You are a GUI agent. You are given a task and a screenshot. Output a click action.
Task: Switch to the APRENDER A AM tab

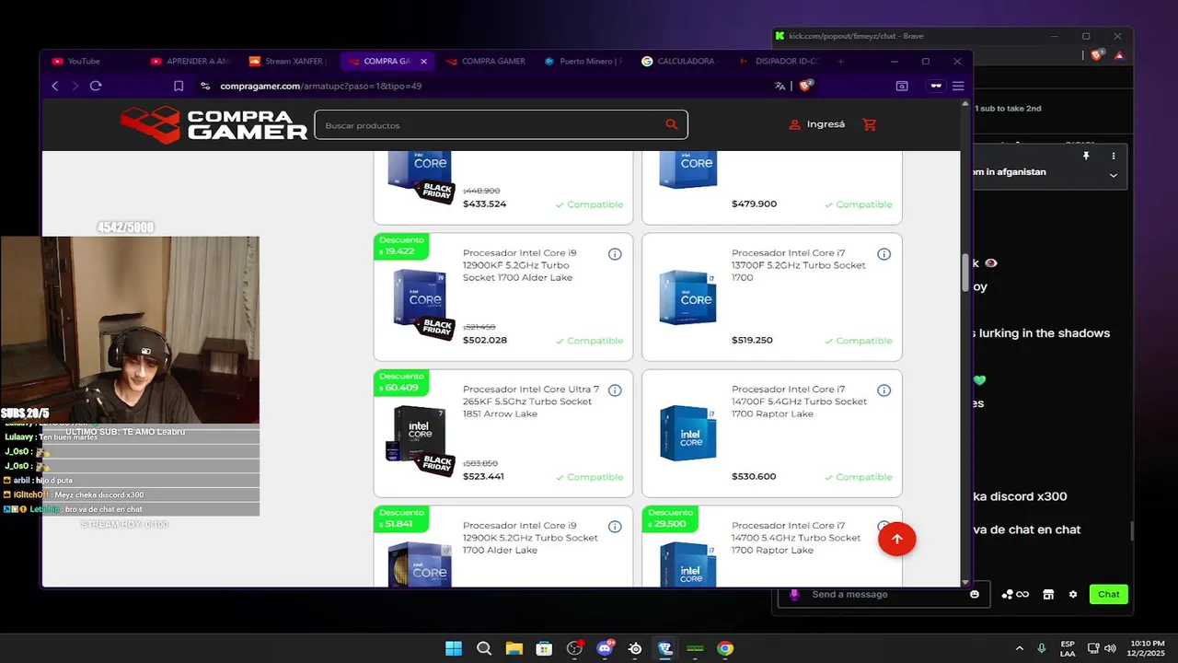[191, 61]
